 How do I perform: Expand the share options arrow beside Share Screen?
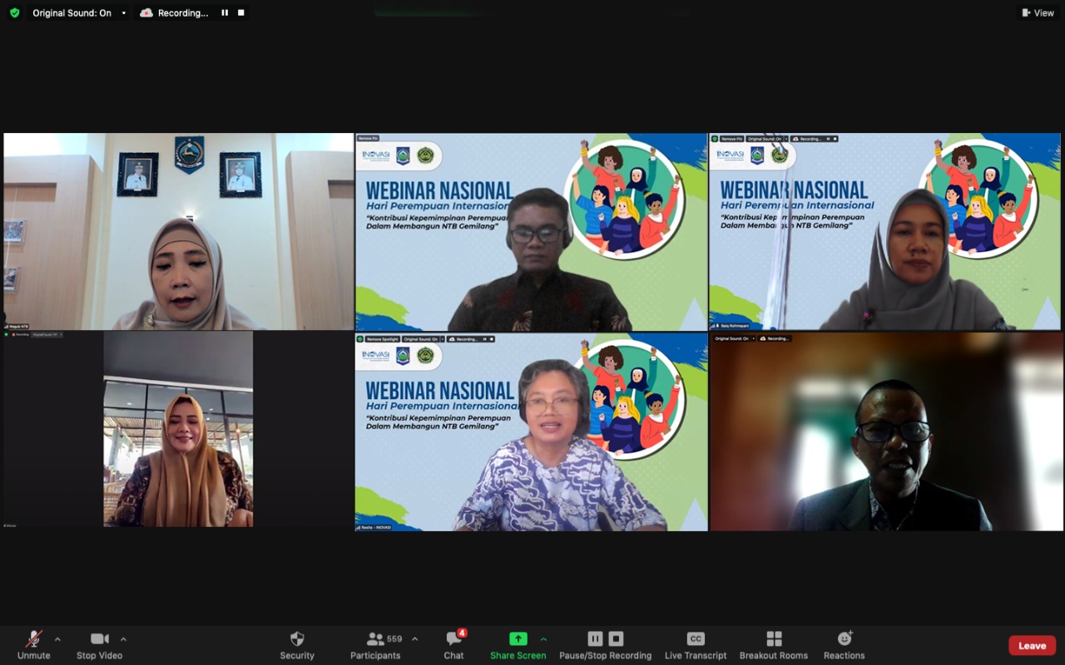click(543, 639)
